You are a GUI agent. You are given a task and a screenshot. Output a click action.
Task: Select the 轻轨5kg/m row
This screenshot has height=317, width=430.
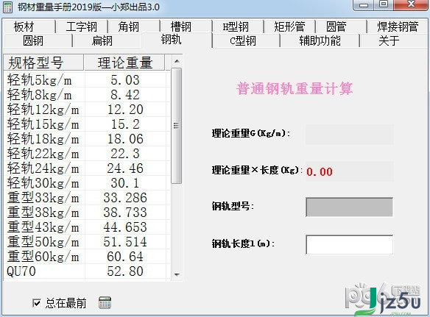[86, 80]
